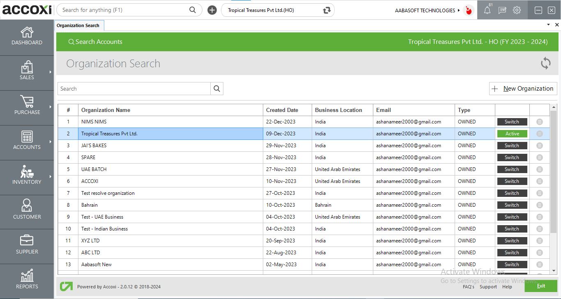Open options menu for NIMS NIMS row
The width and height of the screenshot is (561, 299).
[539, 121]
